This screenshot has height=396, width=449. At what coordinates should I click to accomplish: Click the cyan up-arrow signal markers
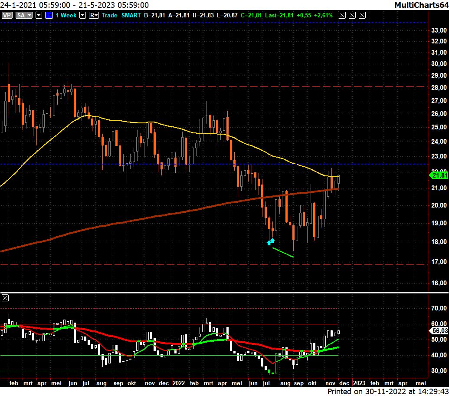click(x=271, y=241)
